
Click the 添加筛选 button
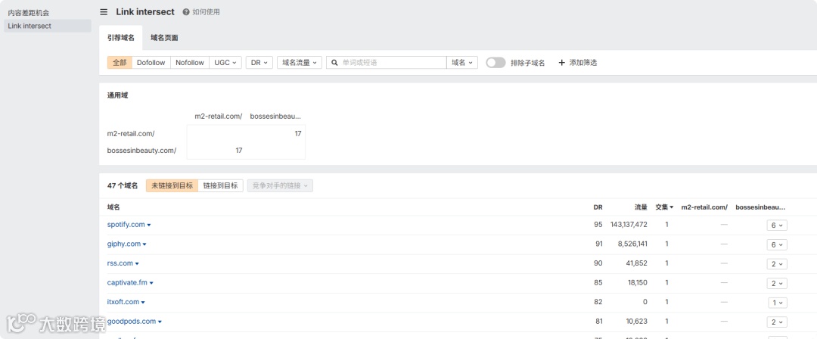coord(577,63)
